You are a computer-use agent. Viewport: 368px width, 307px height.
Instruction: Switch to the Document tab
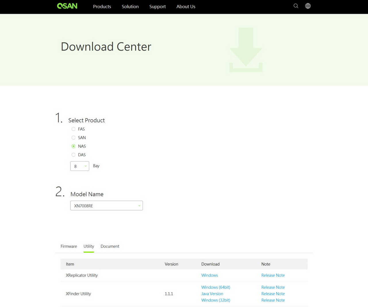pyautogui.click(x=110, y=246)
